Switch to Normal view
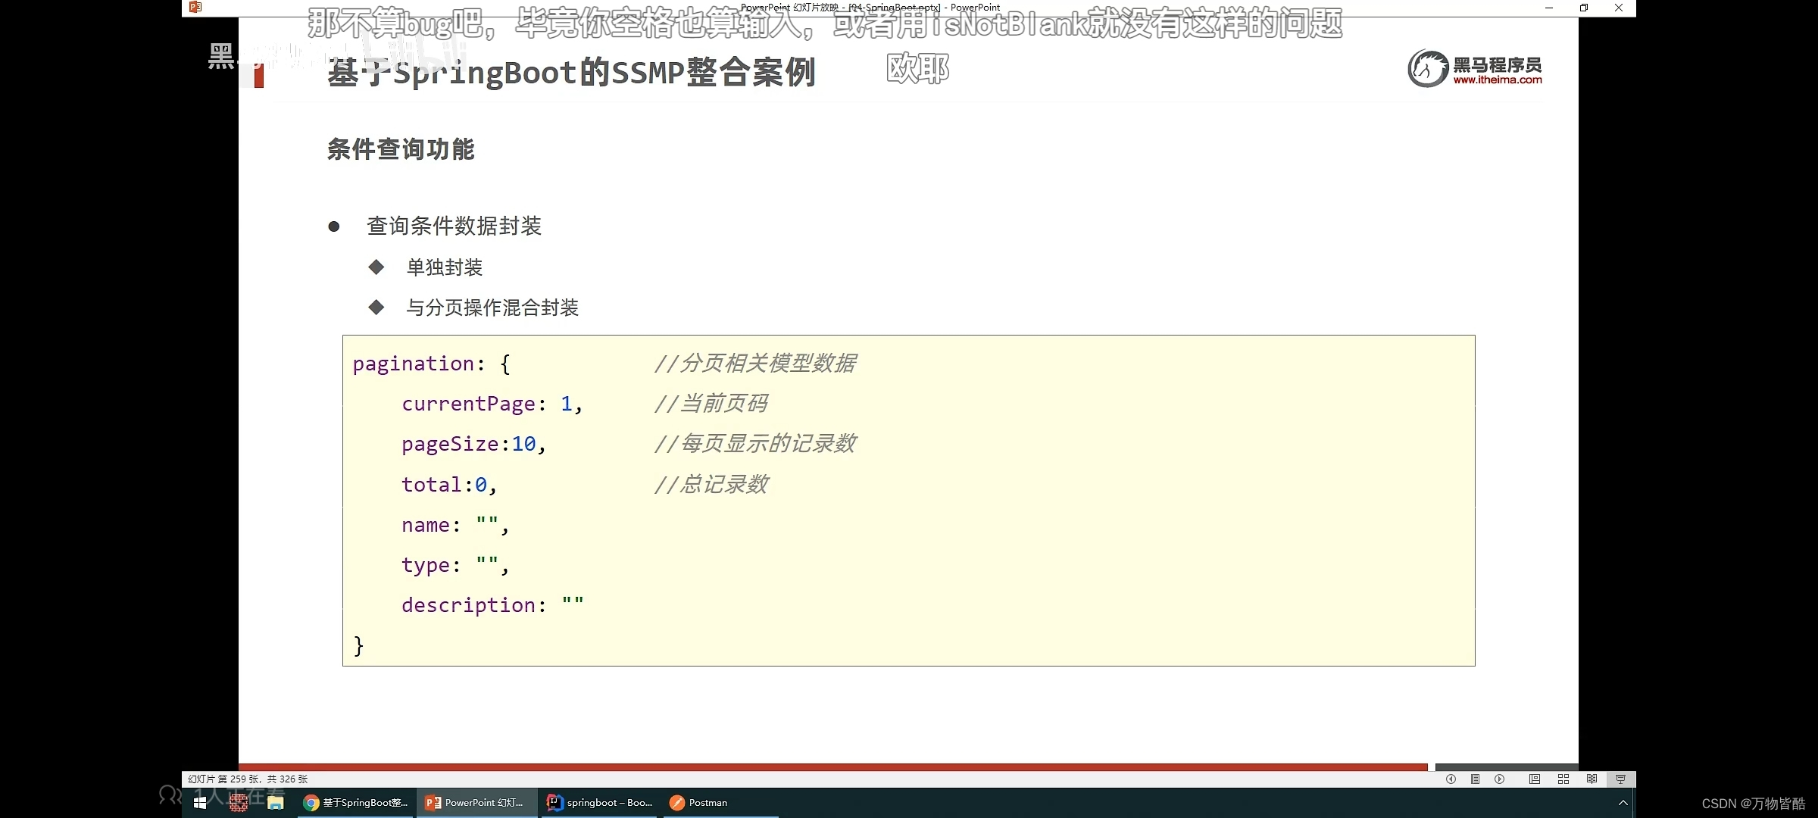The image size is (1818, 818). coord(1534,779)
